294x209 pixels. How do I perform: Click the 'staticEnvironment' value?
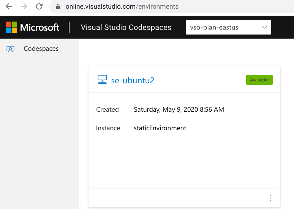coord(160,128)
